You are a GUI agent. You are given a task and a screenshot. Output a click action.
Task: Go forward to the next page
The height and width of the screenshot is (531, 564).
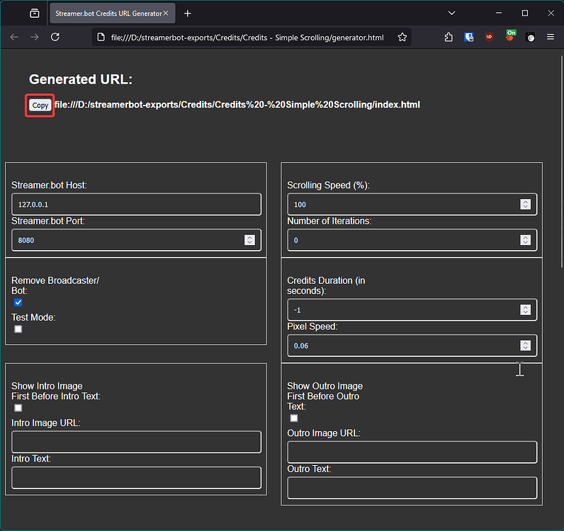(x=35, y=37)
